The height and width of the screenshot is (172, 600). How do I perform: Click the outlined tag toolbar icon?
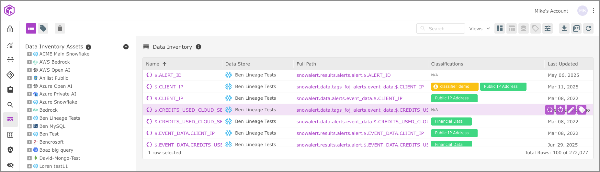click(x=536, y=28)
